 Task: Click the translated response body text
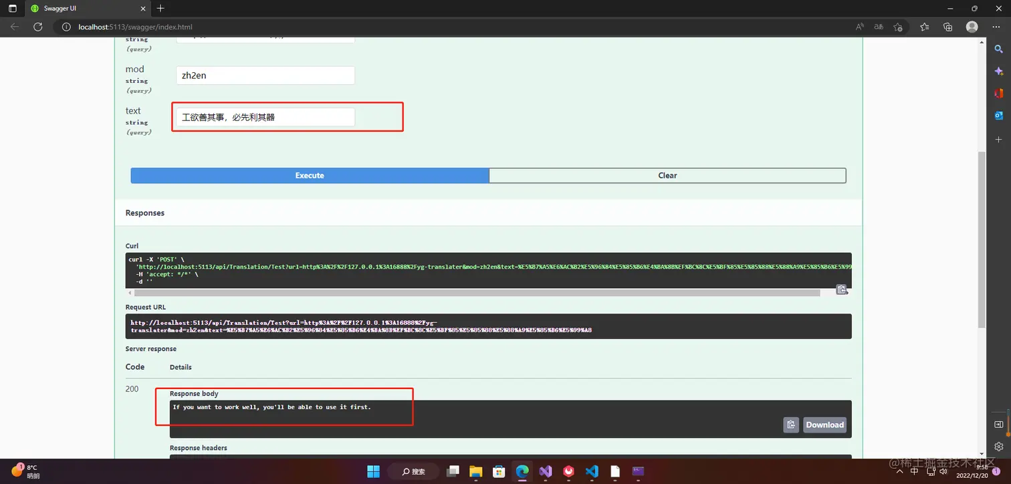(271, 407)
